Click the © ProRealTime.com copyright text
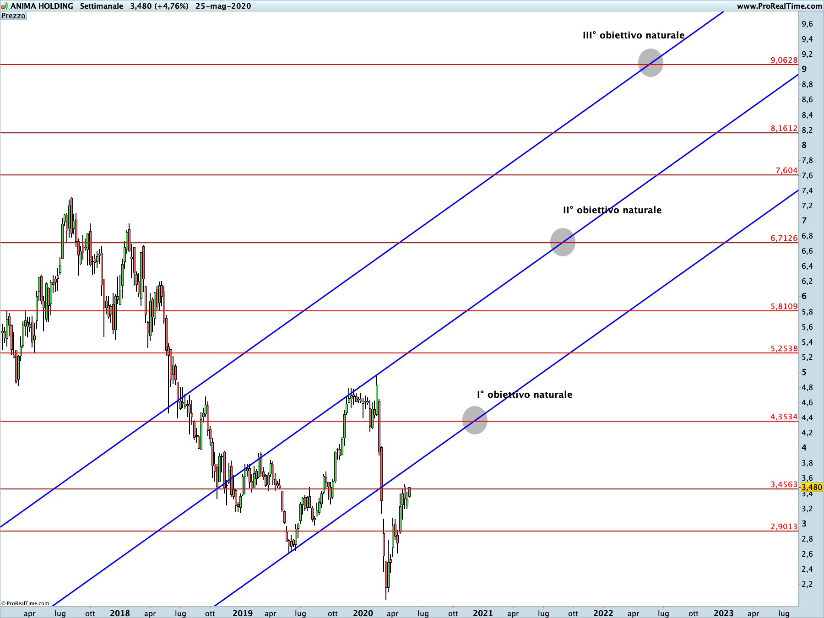The height and width of the screenshot is (618, 824). point(25,603)
